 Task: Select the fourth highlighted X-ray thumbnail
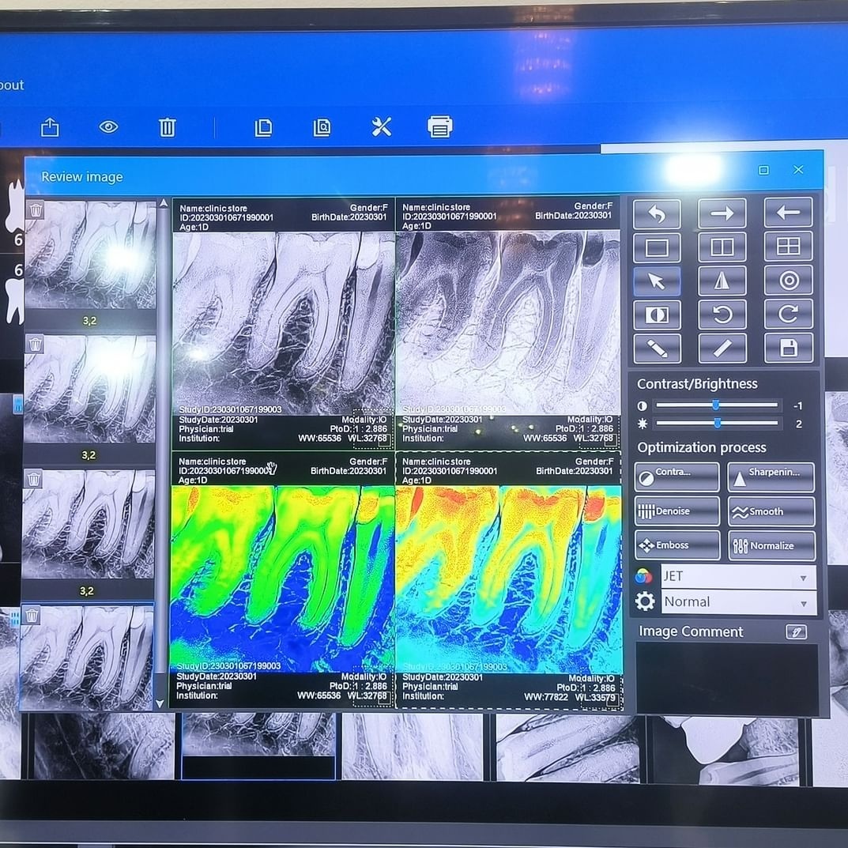click(87, 658)
